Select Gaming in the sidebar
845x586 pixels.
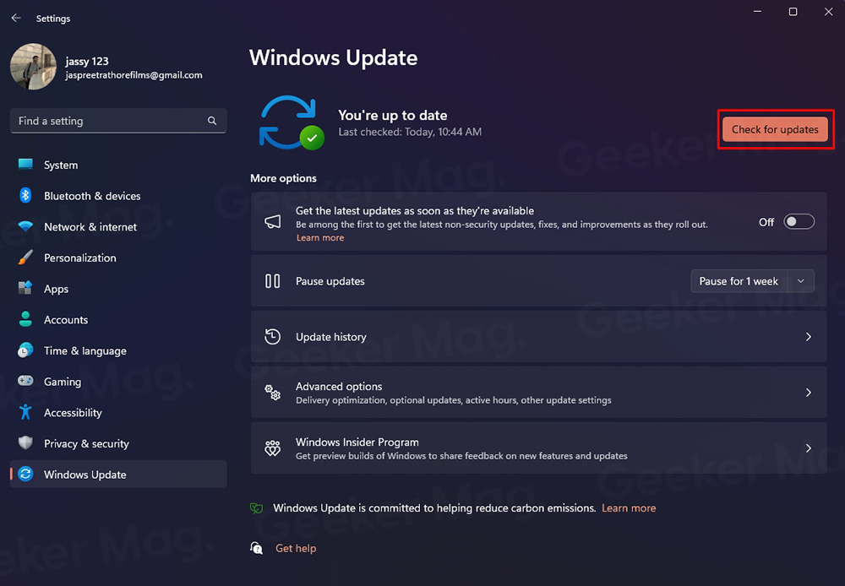(x=118, y=382)
